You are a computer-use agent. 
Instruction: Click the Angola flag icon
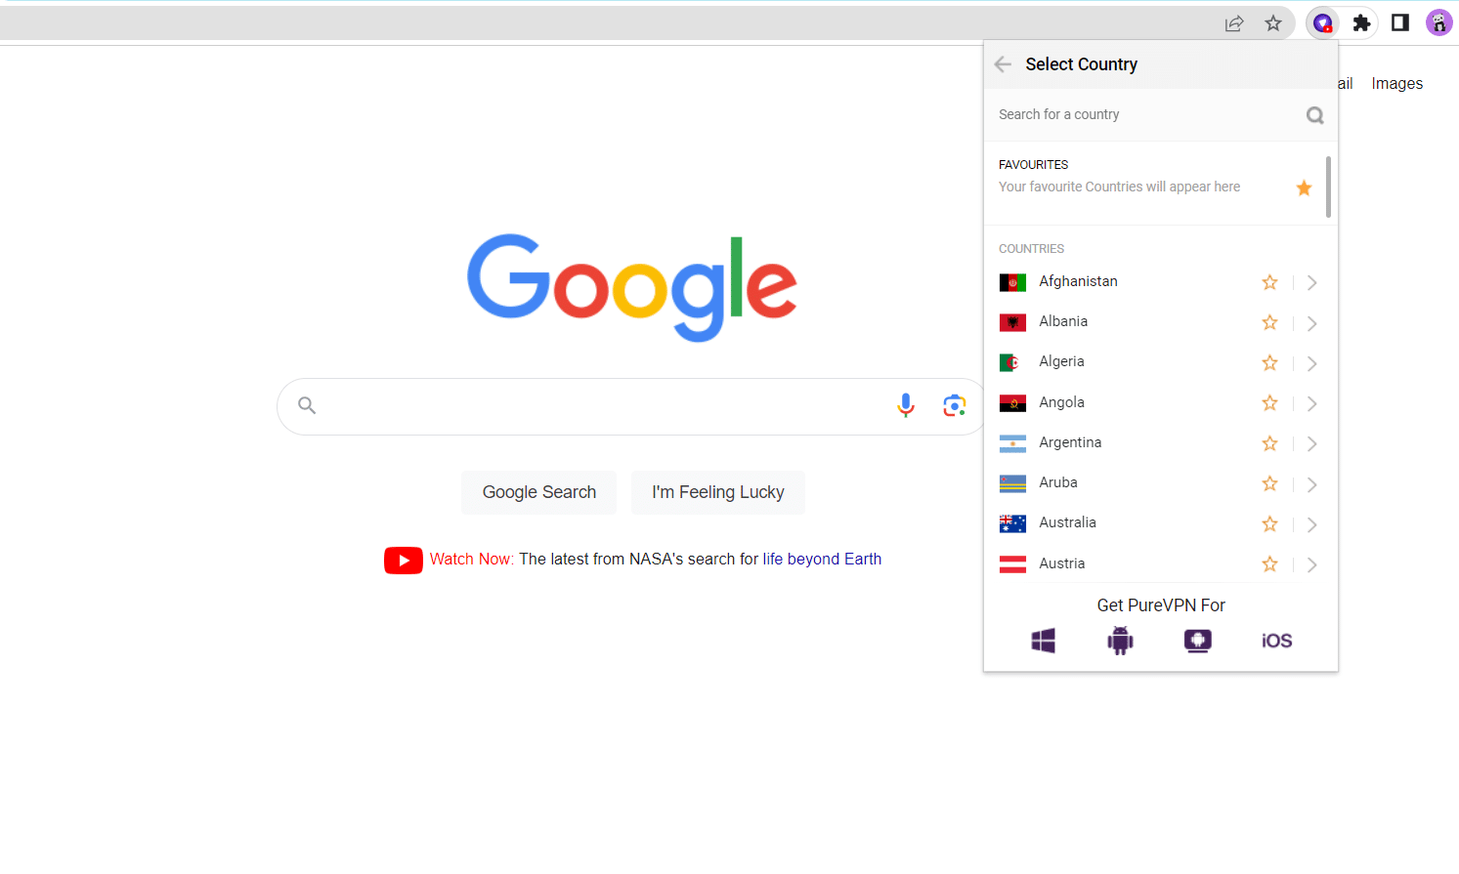coord(1012,403)
